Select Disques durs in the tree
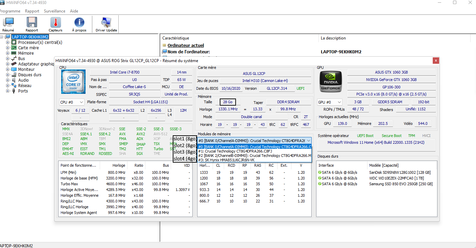 [30, 75]
